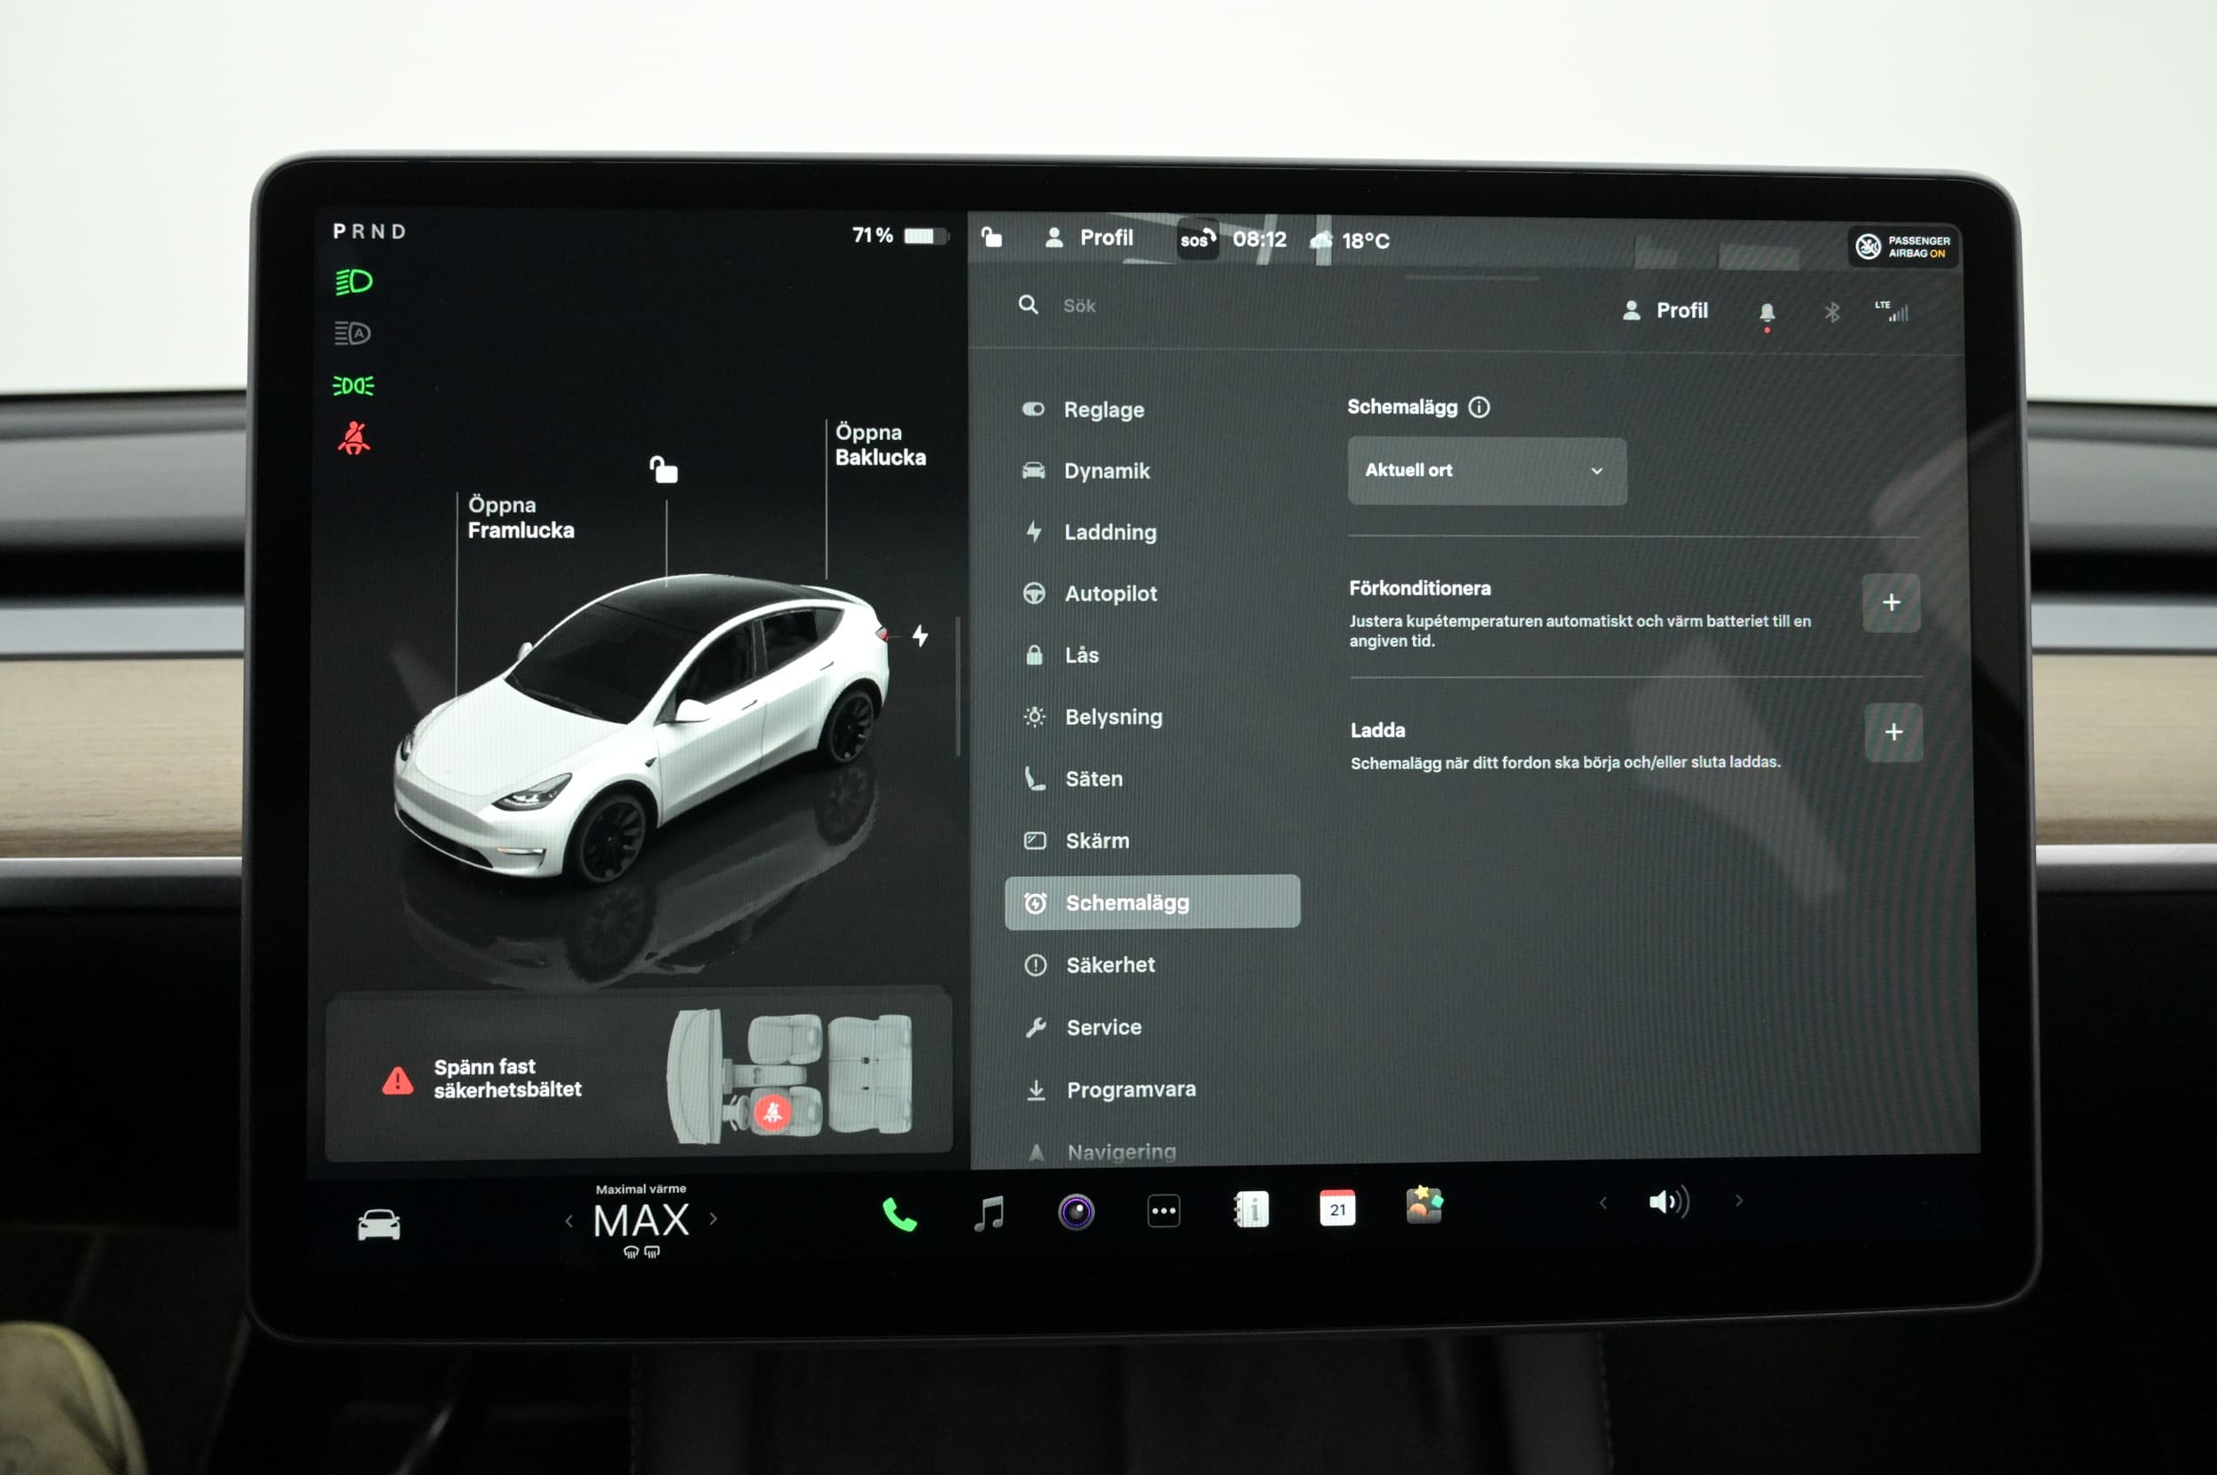
Task: Toggle door lock icon above car
Action: [x=664, y=468]
